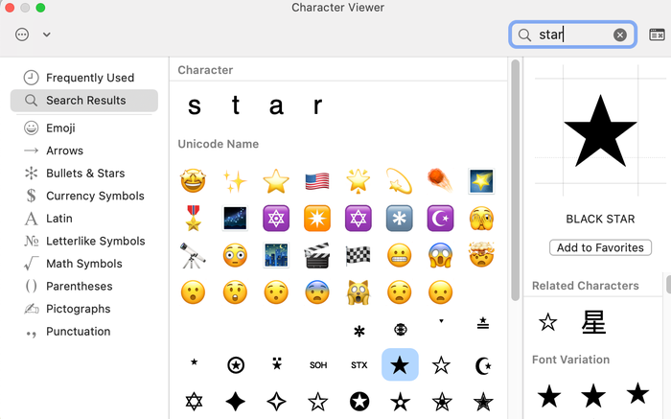
Task: Click Add to Favorites button
Action: click(x=600, y=247)
